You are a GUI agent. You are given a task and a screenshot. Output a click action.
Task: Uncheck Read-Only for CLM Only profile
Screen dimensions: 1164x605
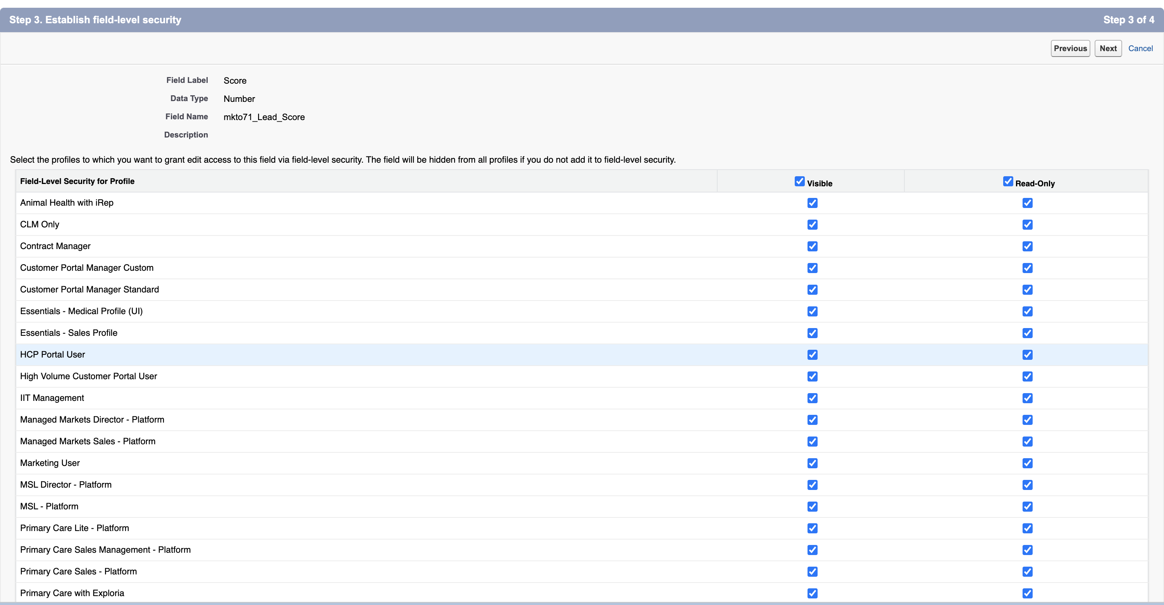coord(1027,225)
